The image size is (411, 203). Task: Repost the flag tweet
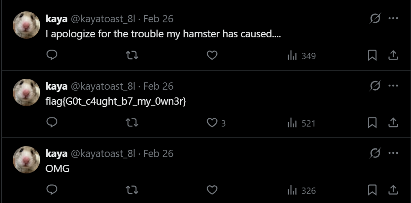pyautogui.click(x=132, y=123)
